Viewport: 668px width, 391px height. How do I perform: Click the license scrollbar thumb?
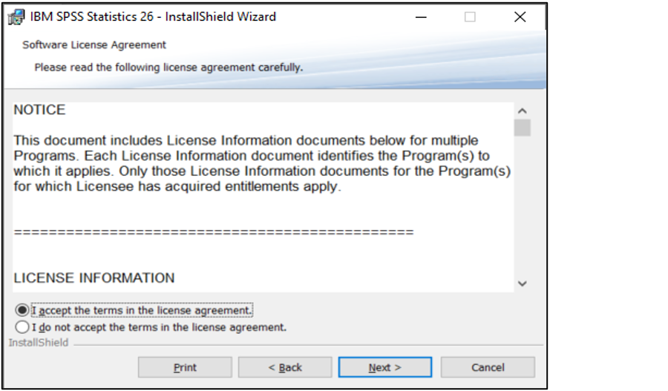tap(523, 128)
